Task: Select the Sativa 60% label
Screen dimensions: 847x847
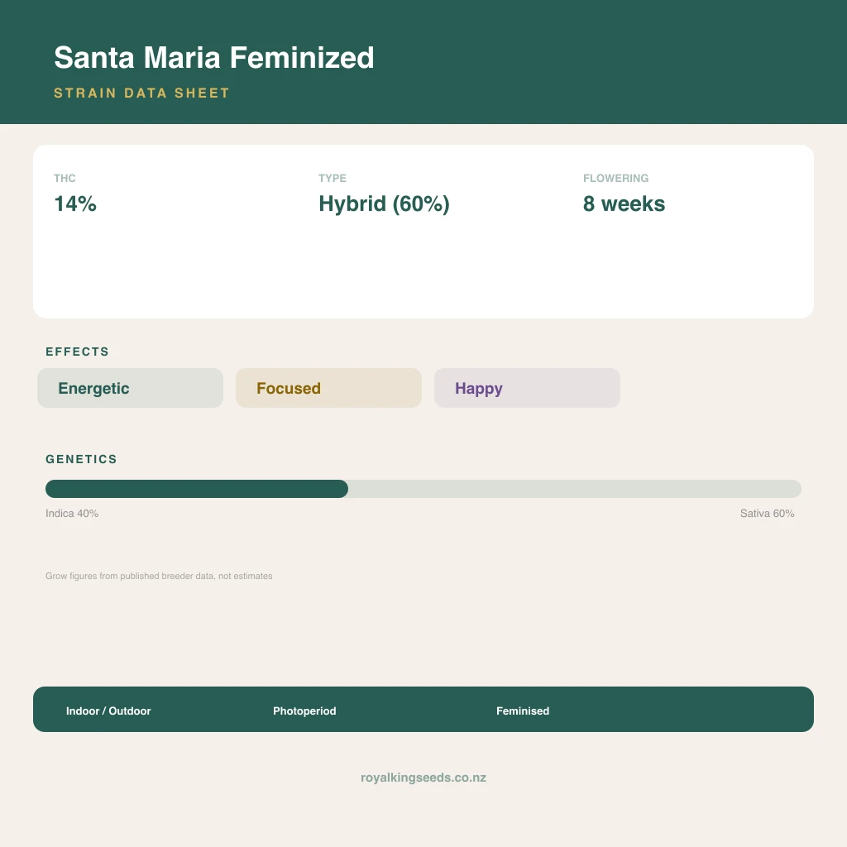Action: (767, 513)
